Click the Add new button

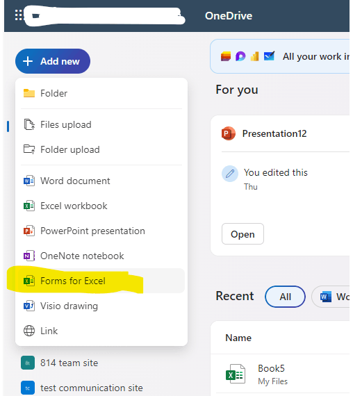click(x=53, y=61)
